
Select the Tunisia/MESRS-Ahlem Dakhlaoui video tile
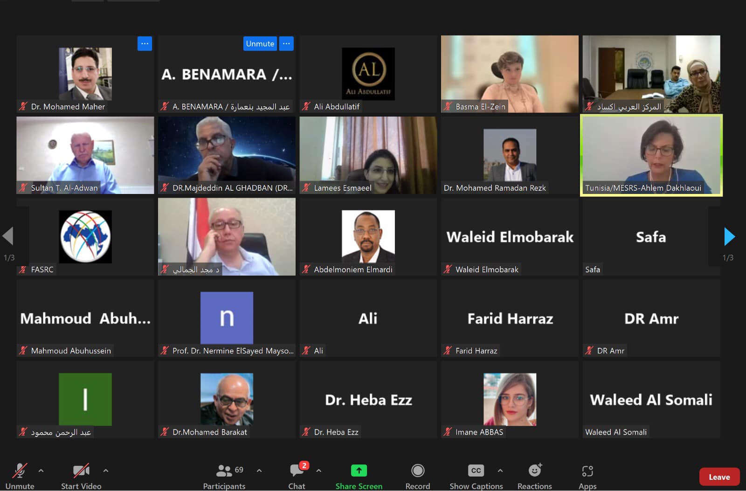(x=651, y=155)
